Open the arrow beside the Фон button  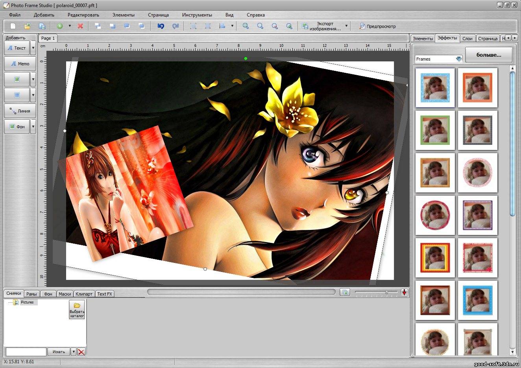[33, 127]
